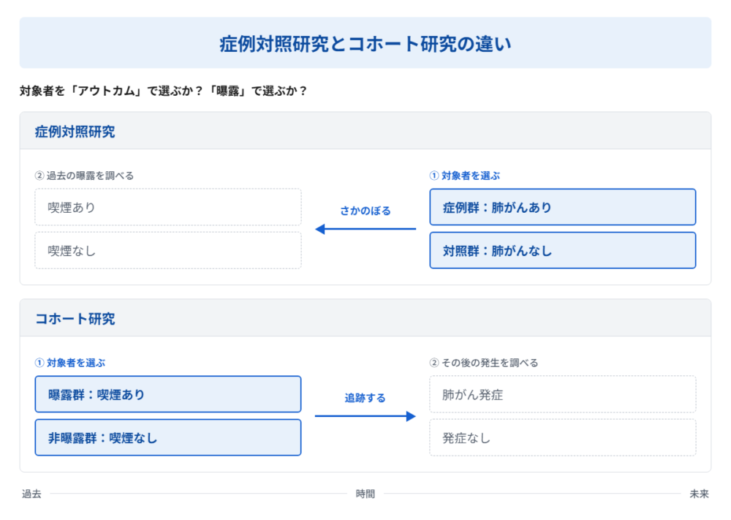The width and height of the screenshot is (731, 520).
Task: Click the ② 過去の曝露を調べる label
Action: (x=84, y=176)
